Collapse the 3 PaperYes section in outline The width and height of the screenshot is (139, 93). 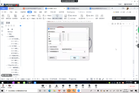coord(7,65)
